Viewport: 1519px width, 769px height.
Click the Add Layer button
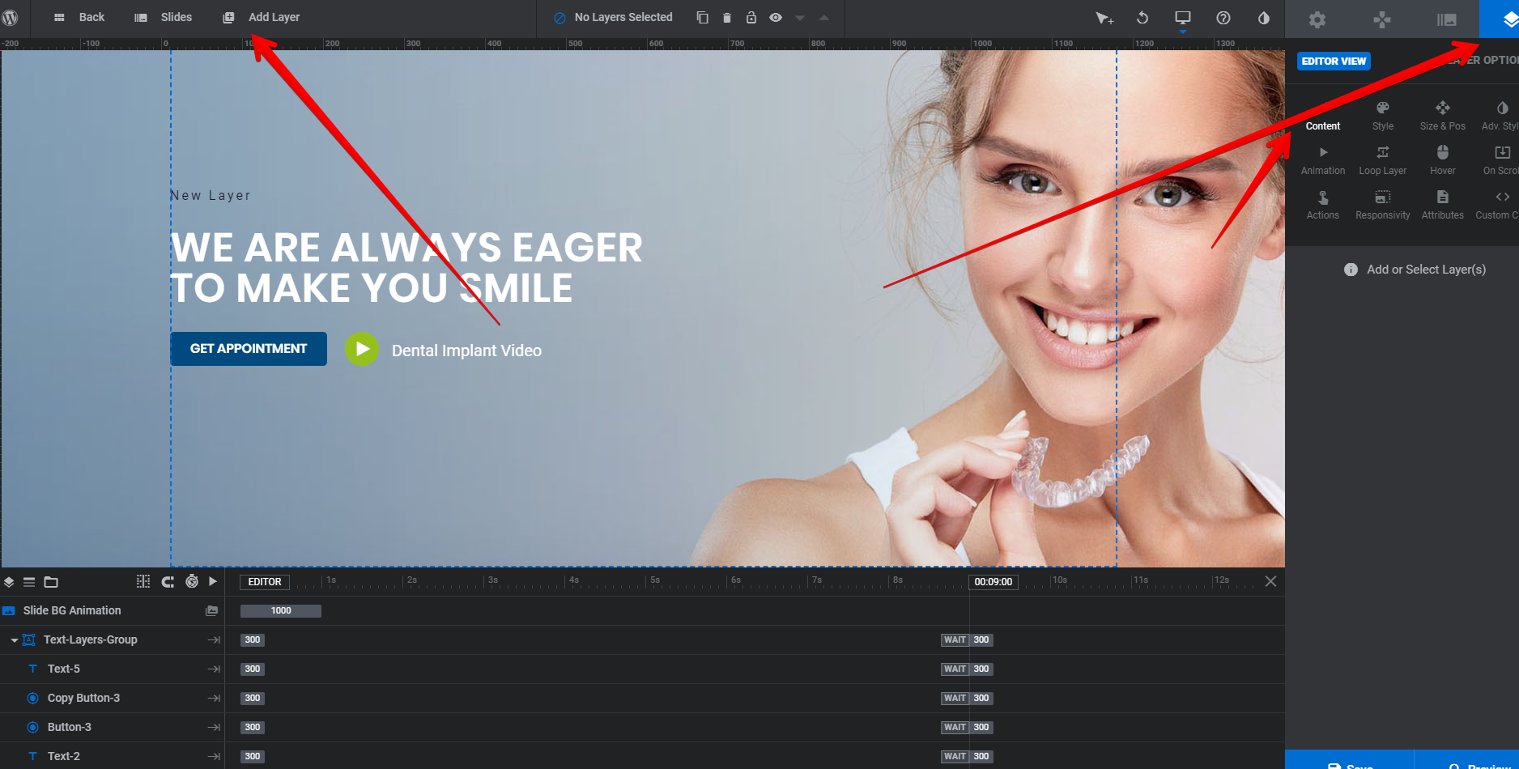point(259,17)
